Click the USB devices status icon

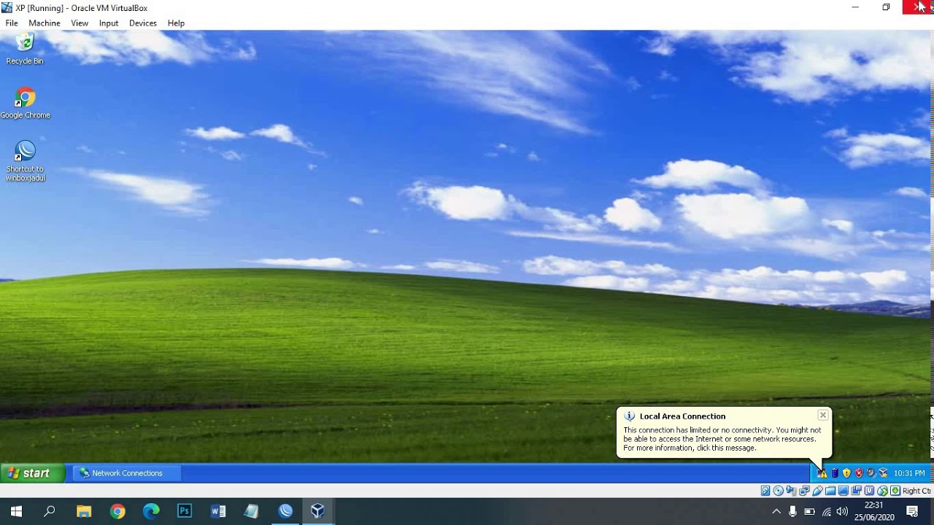[817, 491]
